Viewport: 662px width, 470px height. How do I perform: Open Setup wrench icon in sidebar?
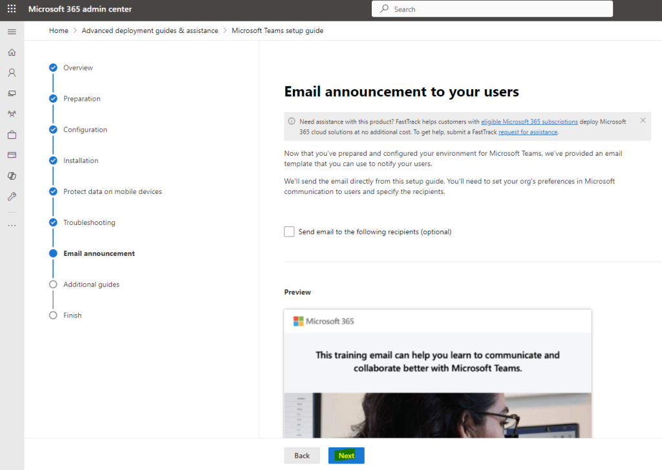coord(12,197)
